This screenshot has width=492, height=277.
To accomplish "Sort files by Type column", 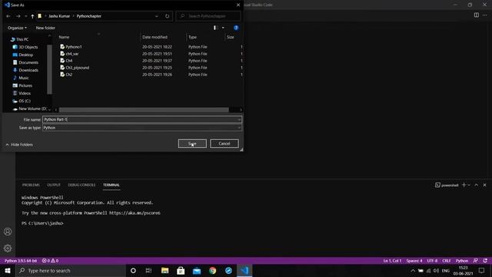I will tap(192, 37).
